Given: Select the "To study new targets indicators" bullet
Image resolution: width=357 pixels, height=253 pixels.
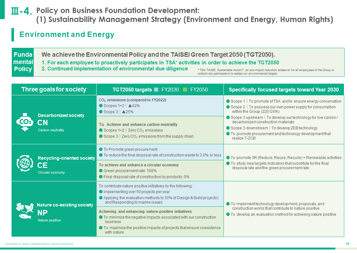Looking at the screenshot, I should [x=278, y=166].
